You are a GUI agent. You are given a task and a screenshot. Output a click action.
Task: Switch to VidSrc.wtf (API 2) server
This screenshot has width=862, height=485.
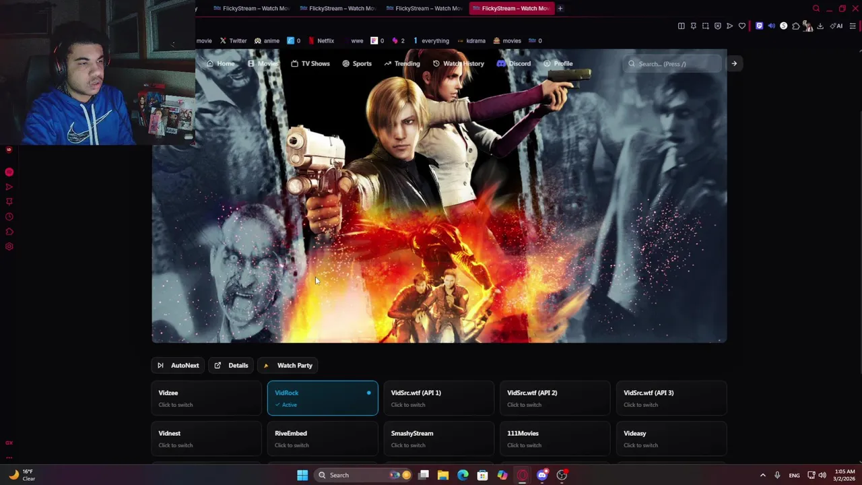click(x=555, y=398)
